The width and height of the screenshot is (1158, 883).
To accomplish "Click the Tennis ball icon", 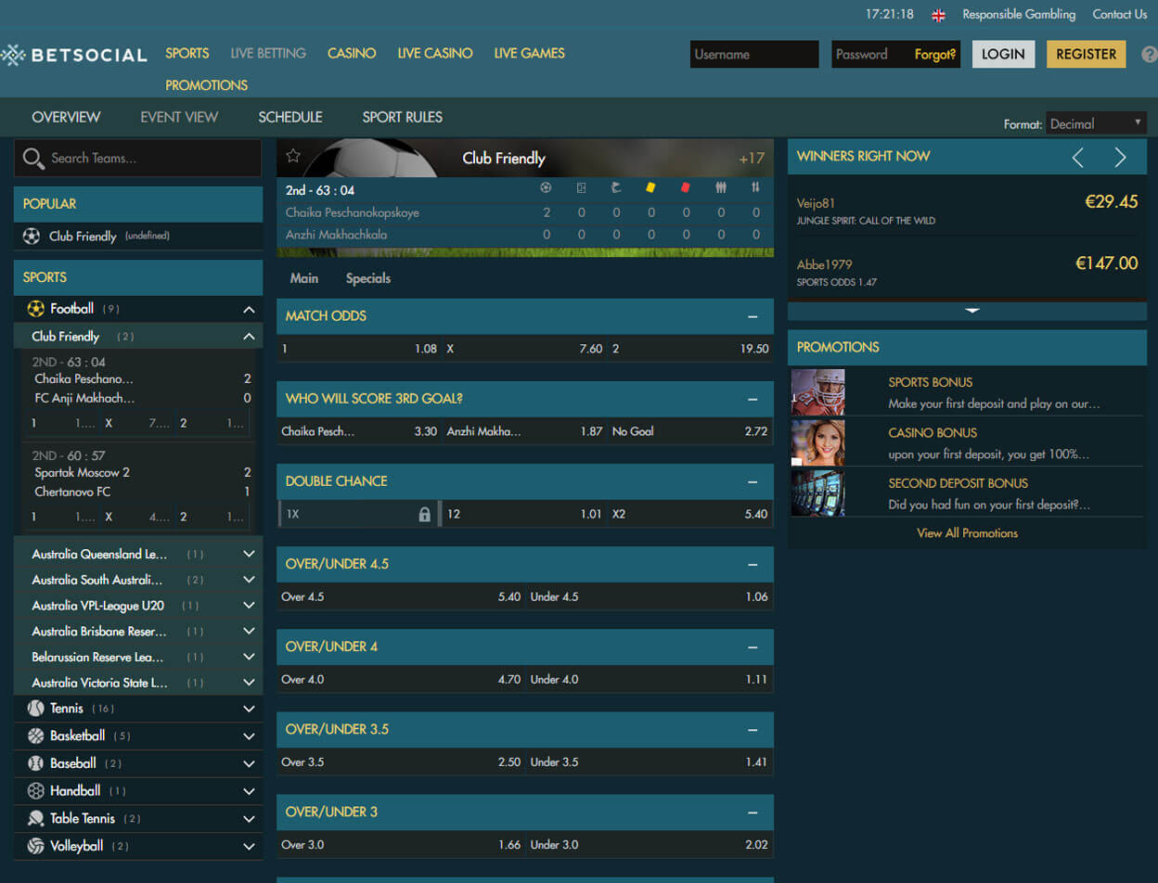I will click(x=36, y=709).
